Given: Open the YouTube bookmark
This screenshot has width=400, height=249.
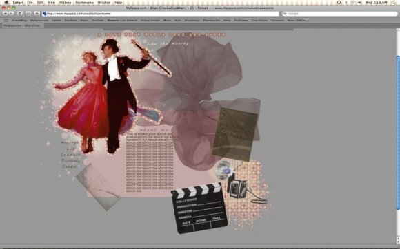Looking at the screenshot, I should click(x=98, y=21).
